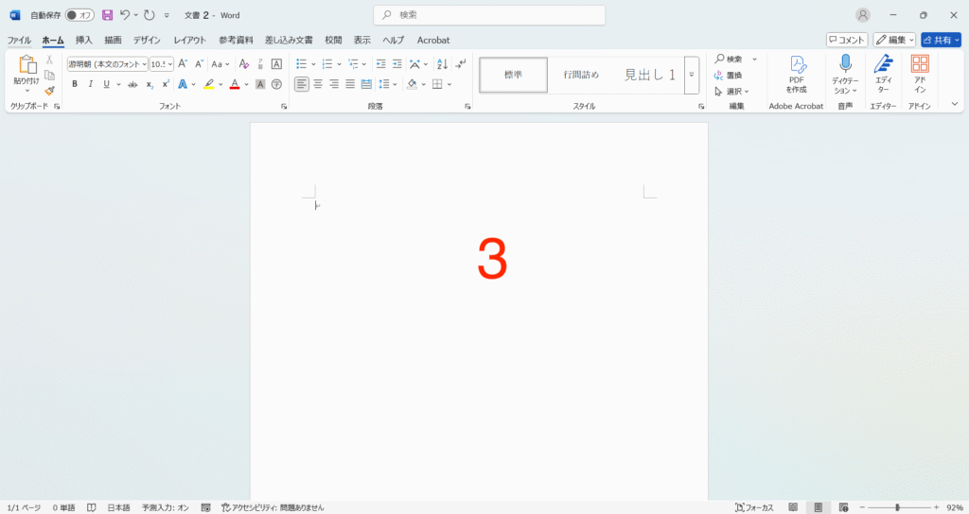Click the Copy icon in clipboard group
Screen dimensions: 969x514
point(49,76)
